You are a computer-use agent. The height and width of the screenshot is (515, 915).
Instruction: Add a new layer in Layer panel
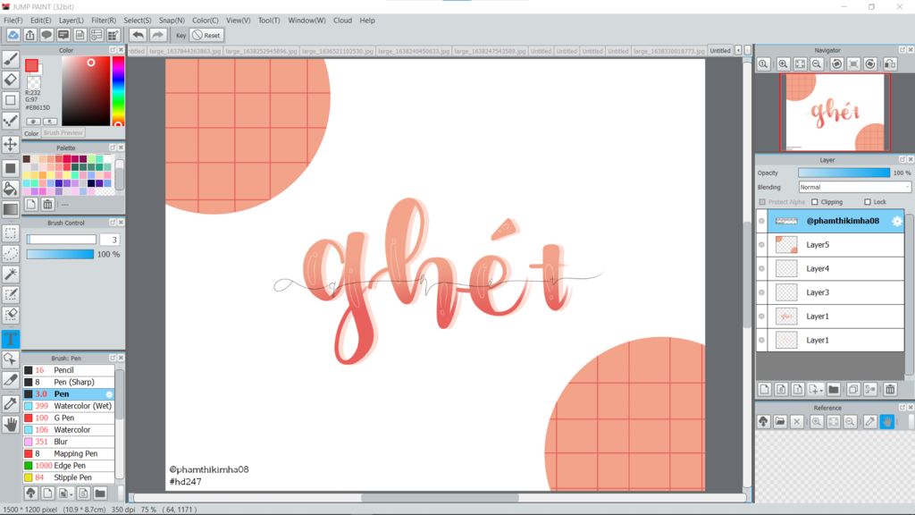[x=765, y=390]
